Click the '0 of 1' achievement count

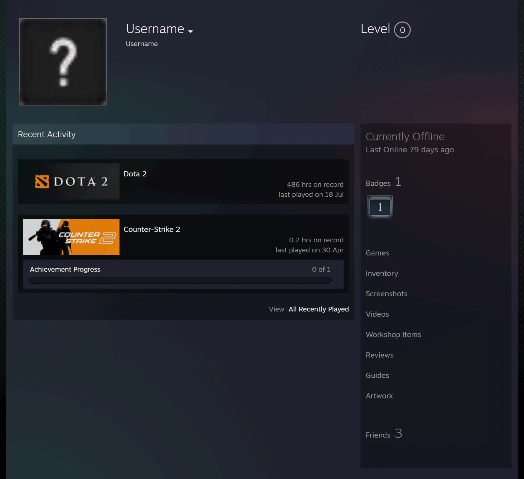click(321, 269)
